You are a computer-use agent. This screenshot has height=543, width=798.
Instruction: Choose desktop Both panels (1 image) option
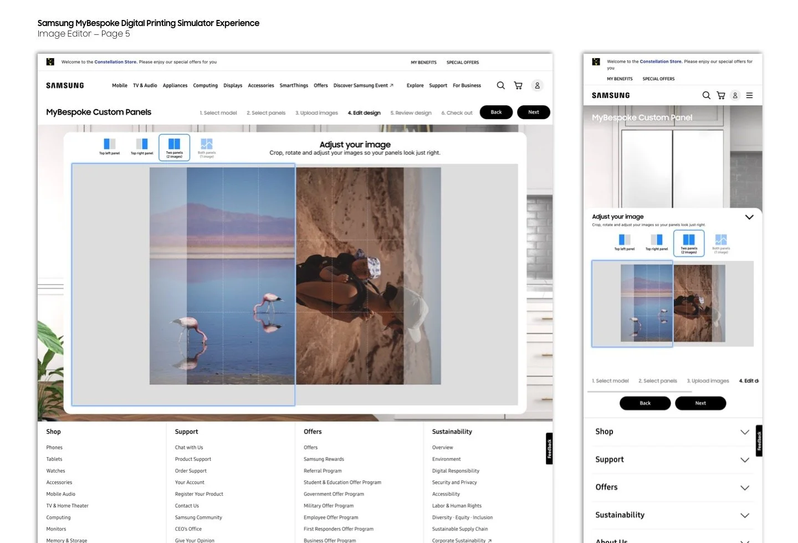[x=207, y=148]
